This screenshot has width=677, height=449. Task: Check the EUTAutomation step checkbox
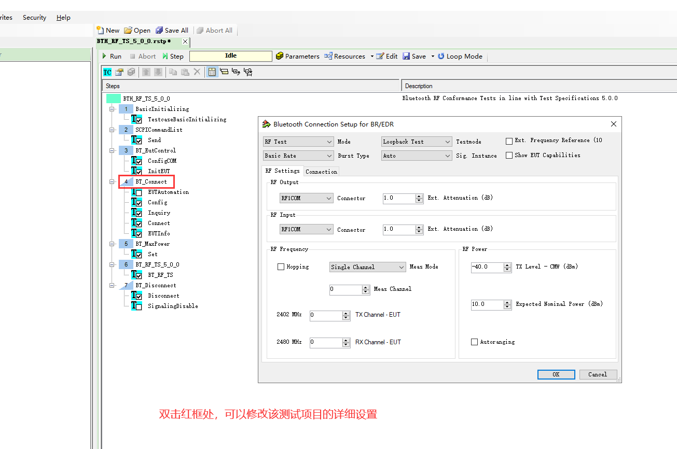[x=139, y=192]
